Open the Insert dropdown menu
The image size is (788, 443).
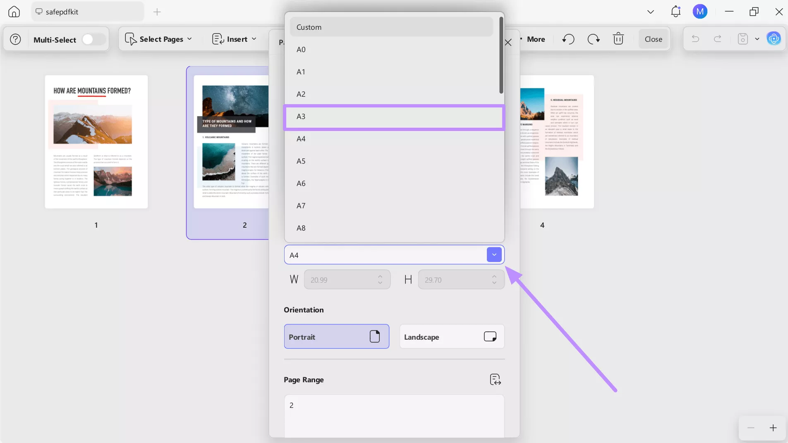point(235,39)
